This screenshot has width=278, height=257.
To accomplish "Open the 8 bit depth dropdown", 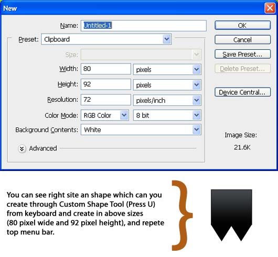I will (167, 115).
